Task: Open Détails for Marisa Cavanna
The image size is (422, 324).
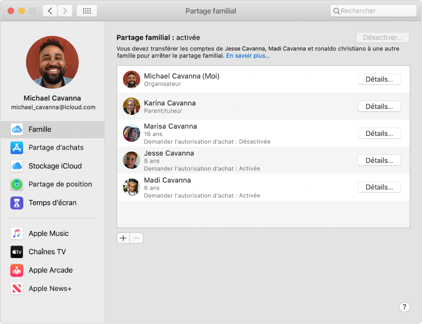Action: click(x=379, y=133)
